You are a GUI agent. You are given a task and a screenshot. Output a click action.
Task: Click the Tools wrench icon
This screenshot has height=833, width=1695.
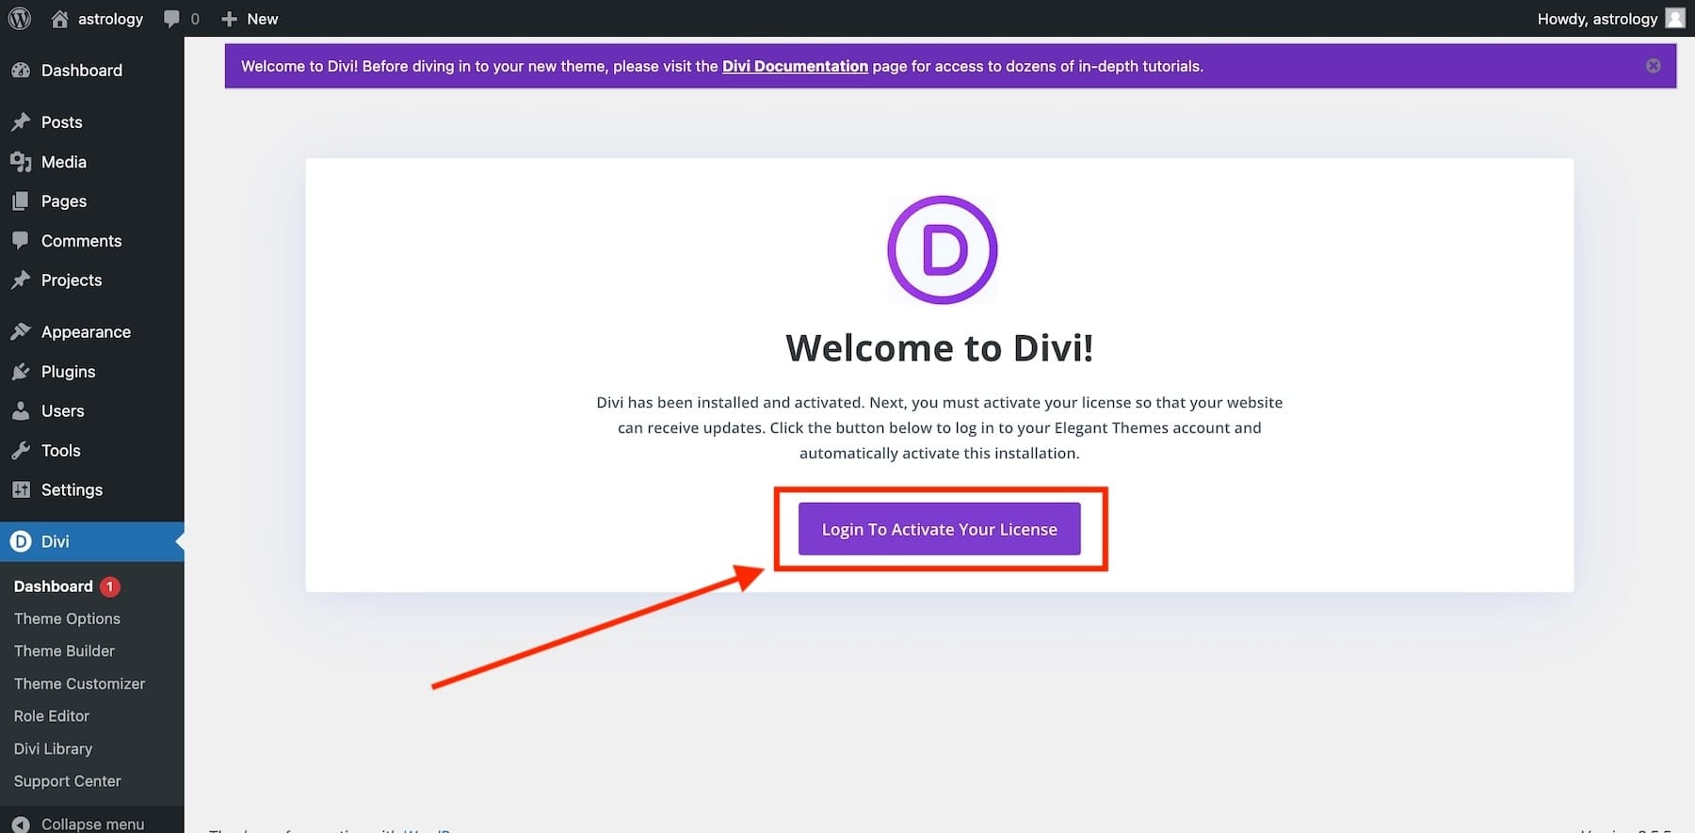[21, 451]
